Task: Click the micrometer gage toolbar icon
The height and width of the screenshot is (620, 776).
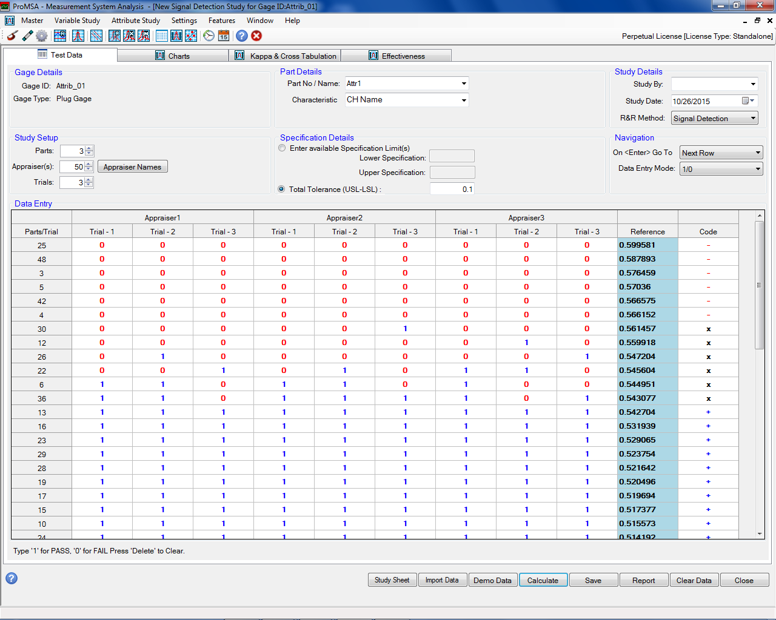Action: tap(12, 36)
